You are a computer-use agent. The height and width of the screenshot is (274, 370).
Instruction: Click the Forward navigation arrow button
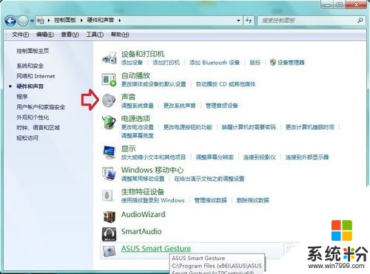click(x=23, y=21)
